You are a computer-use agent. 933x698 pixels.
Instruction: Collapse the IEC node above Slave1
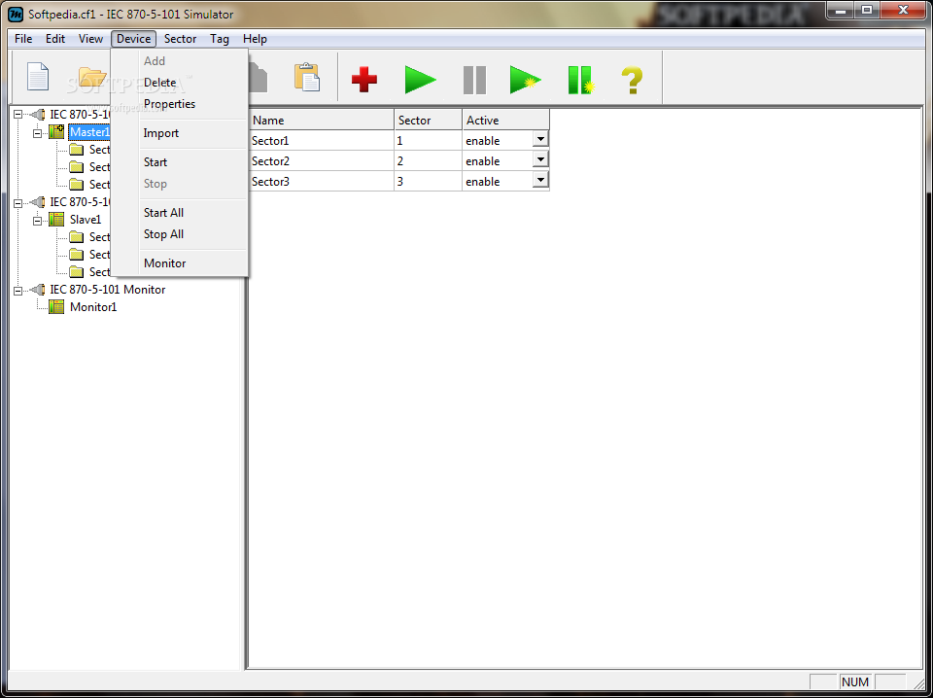[17, 202]
